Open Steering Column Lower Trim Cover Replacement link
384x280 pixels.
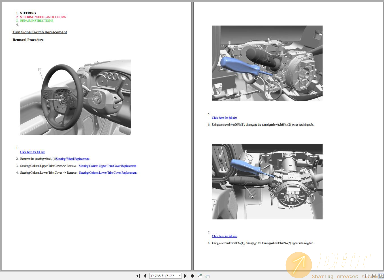[108, 173]
